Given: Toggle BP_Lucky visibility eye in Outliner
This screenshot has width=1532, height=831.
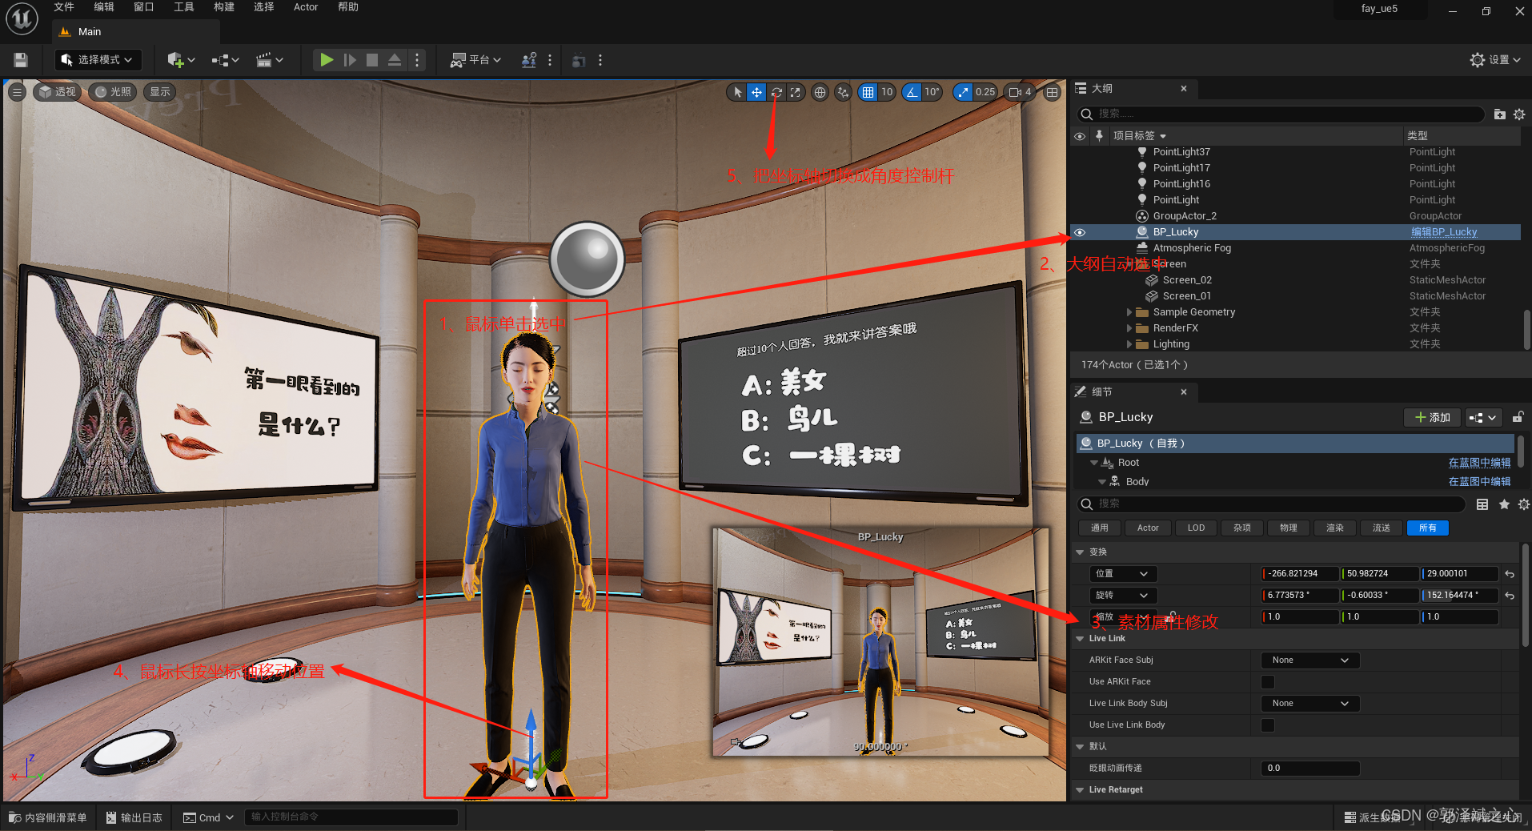Looking at the screenshot, I should point(1080,232).
